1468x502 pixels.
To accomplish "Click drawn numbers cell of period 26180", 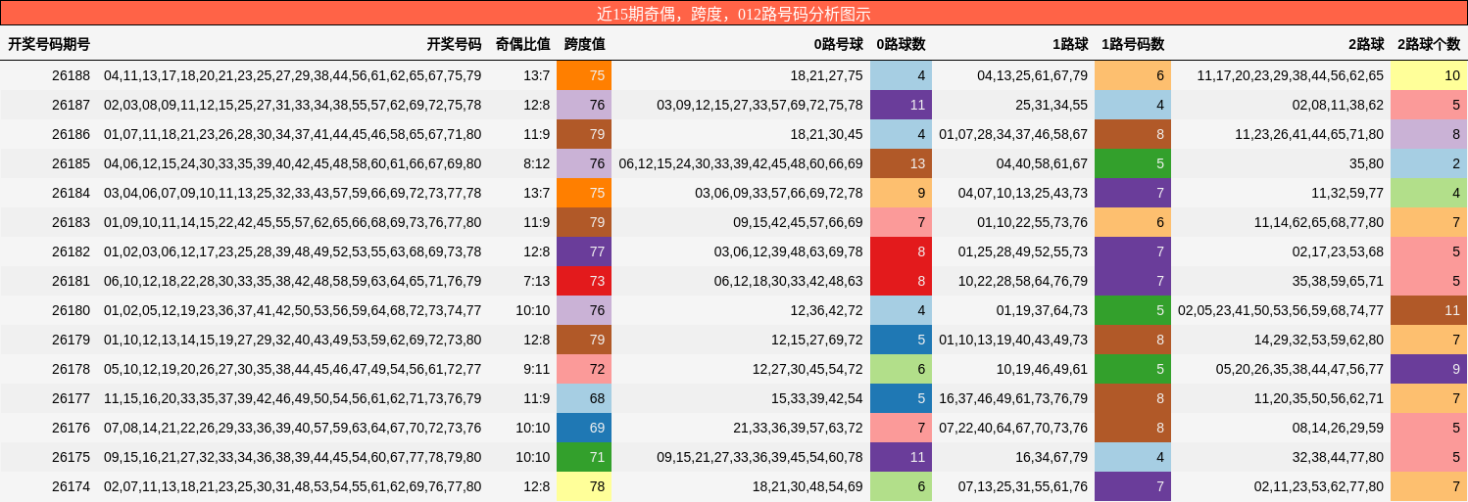I will click(x=293, y=310).
